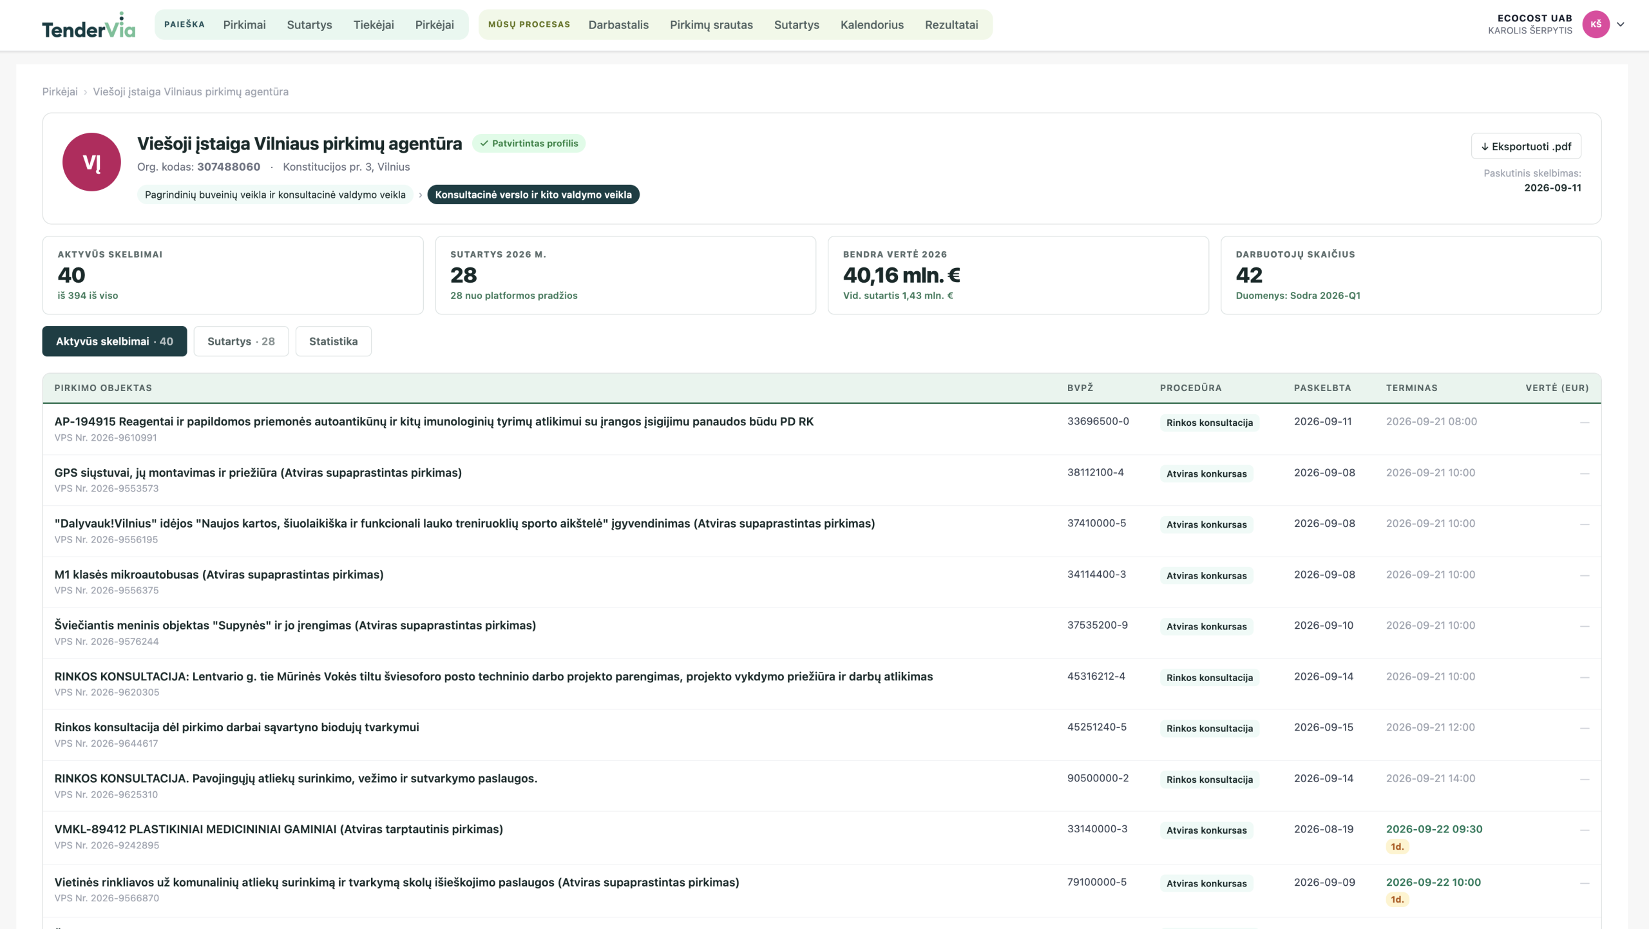Click the Patvirtintas profilis badge
This screenshot has width=1649, height=929.
(x=529, y=143)
